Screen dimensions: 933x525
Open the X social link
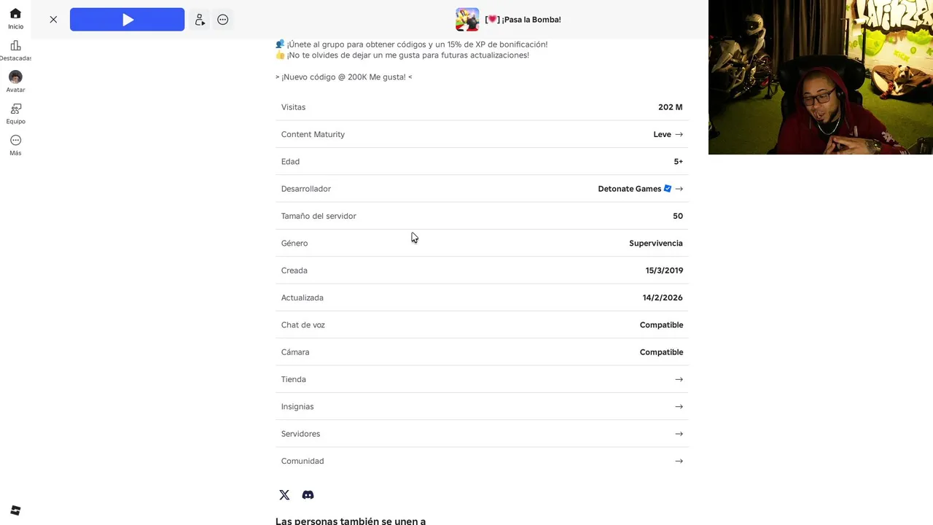[x=284, y=495]
